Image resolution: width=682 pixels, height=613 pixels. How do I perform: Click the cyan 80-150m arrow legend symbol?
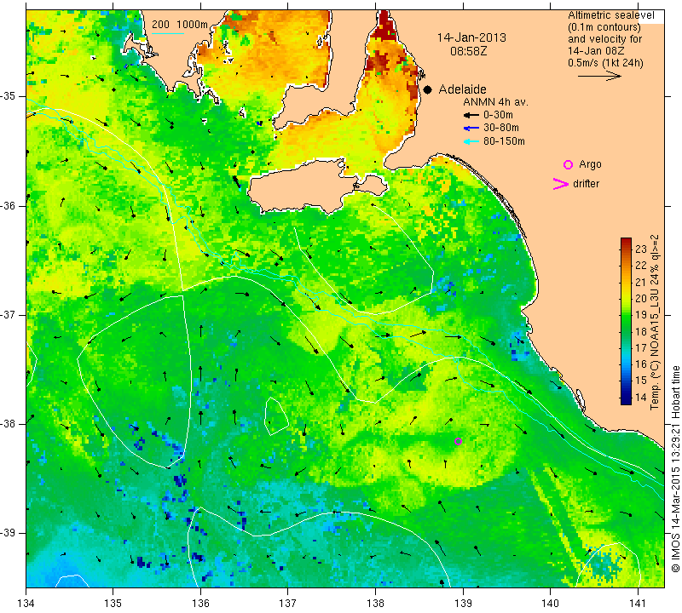tap(471, 141)
